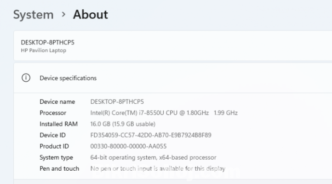Click the breadcrumb chevron between System and About
The width and height of the screenshot is (332, 184).
63,15
